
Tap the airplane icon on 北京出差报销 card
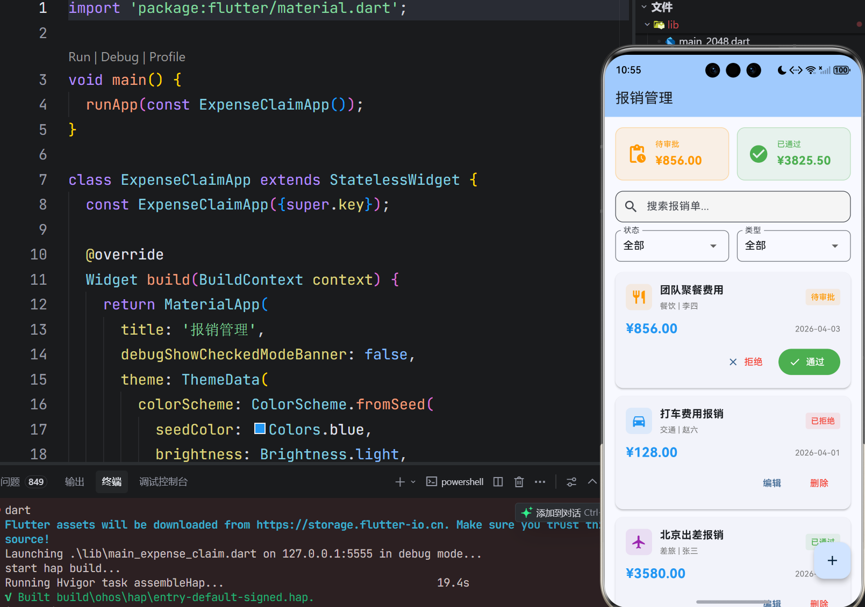click(639, 542)
